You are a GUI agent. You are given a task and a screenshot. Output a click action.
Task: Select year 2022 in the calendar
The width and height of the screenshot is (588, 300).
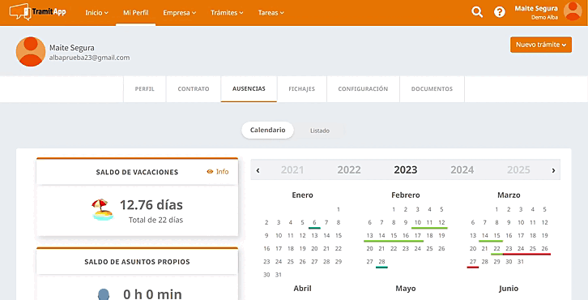(x=349, y=170)
